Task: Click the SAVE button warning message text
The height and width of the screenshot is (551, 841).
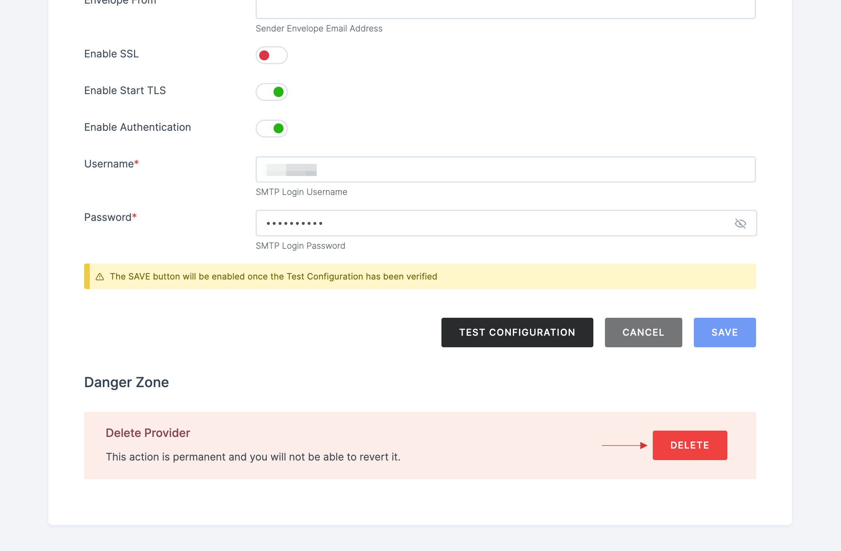Action: (274, 277)
